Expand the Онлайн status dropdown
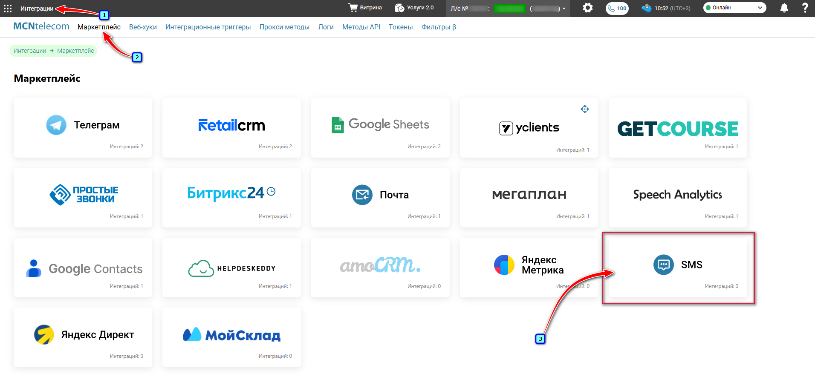The height and width of the screenshot is (374, 815). point(734,8)
